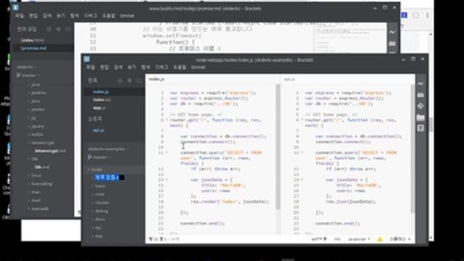Open 보기 menu in front Brackets window
This screenshot has width=464, height=261.
pyautogui.click(x=132, y=67)
